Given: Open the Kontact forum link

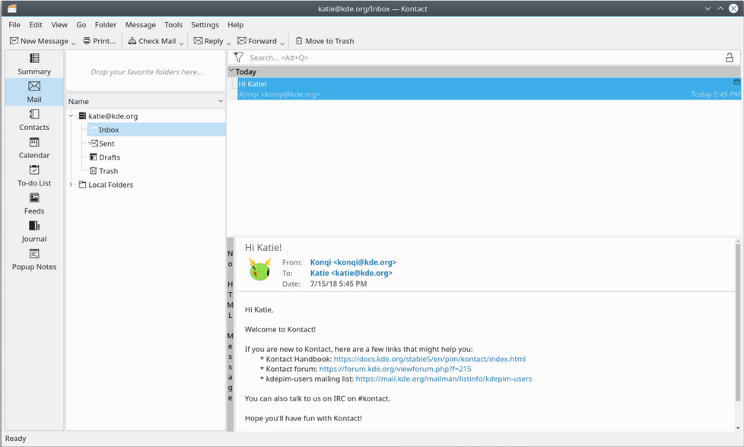Looking at the screenshot, I should [x=396, y=369].
